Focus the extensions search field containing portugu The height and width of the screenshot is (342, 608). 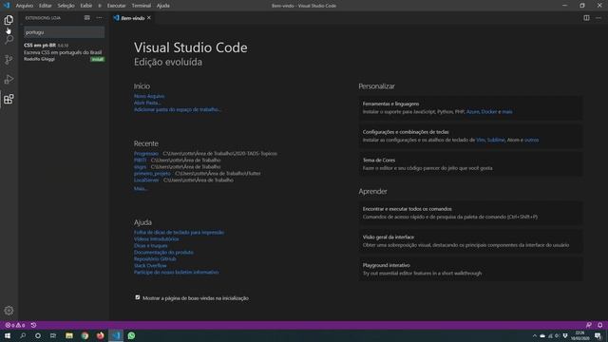[x=64, y=32]
